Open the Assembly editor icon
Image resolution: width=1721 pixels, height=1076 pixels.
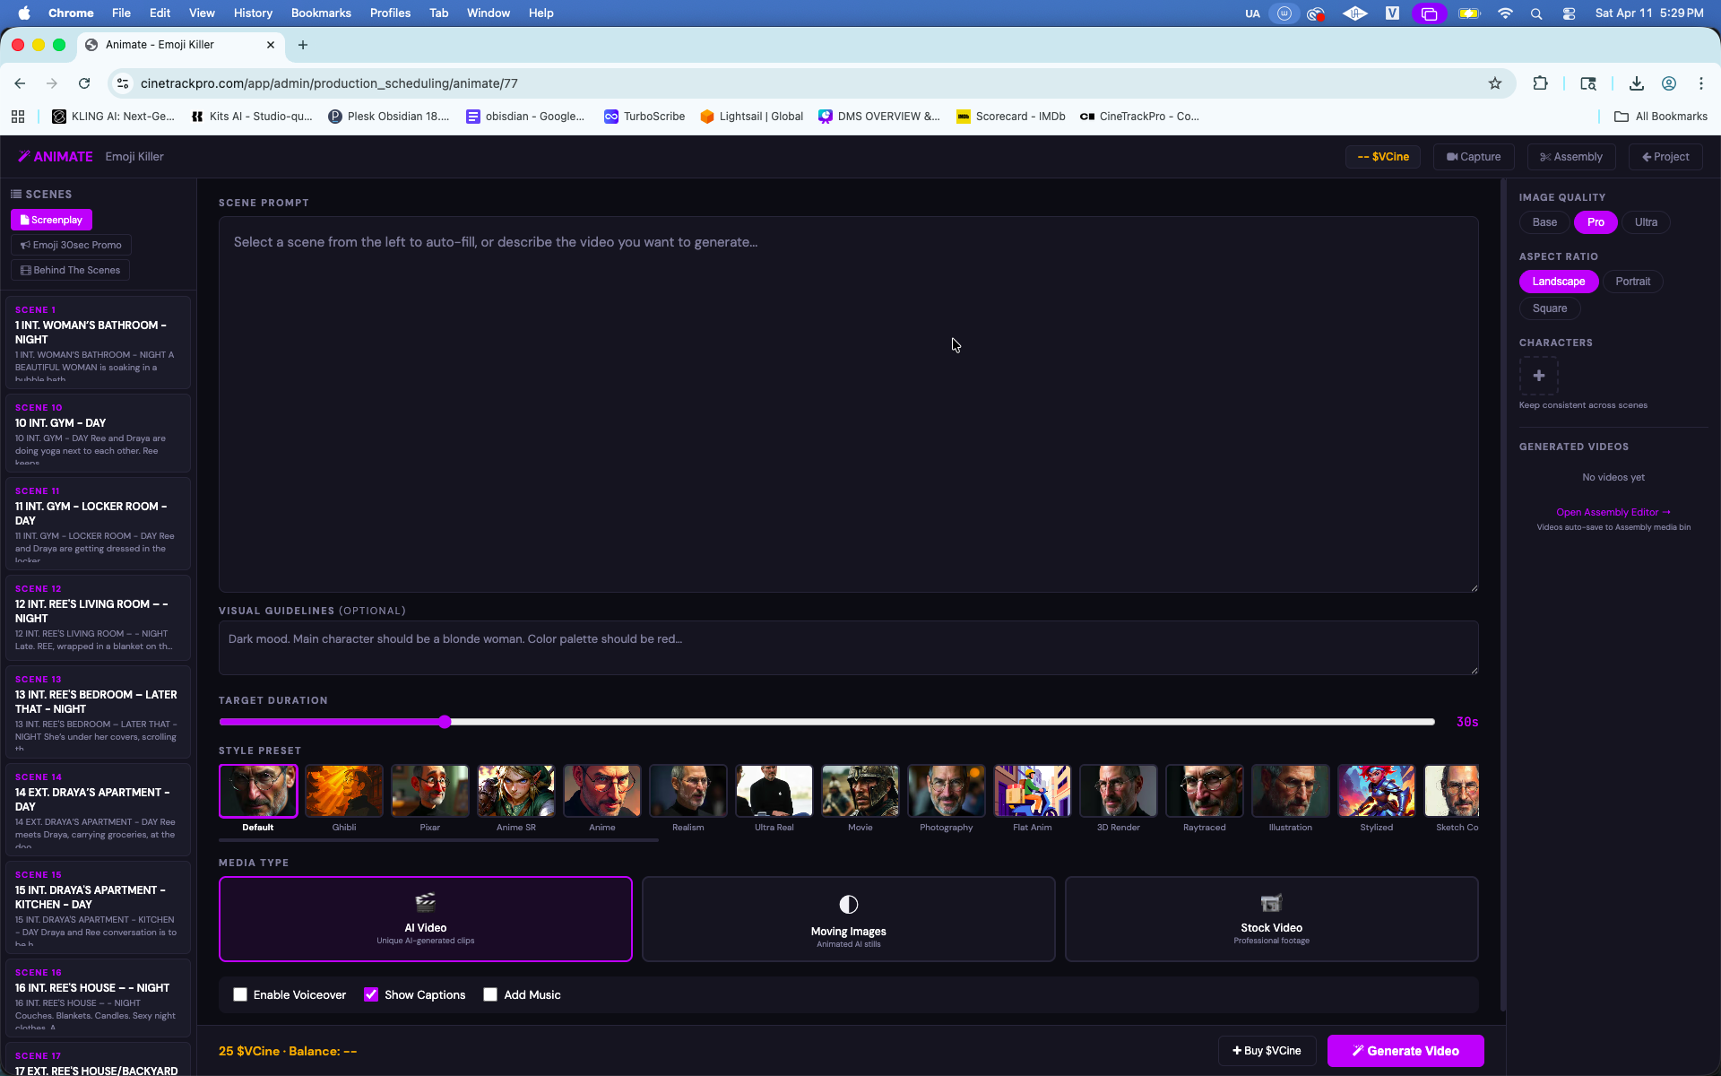[1545, 156]
